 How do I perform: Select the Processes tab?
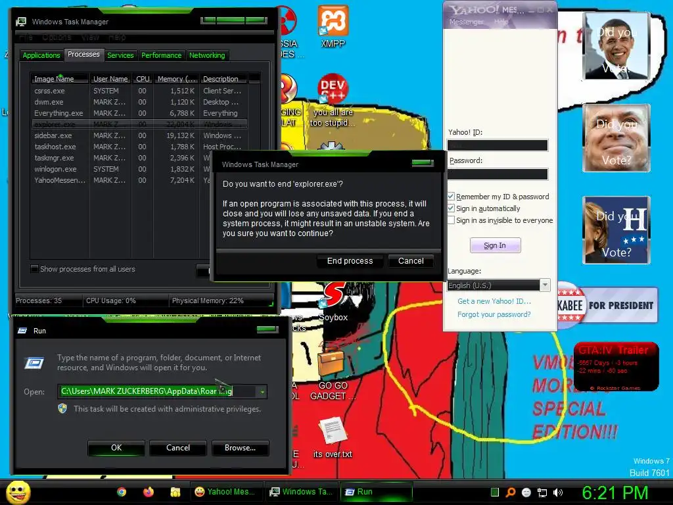pyautogui.click(x=83, y=54)
